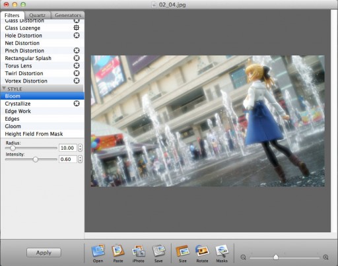Click the Rotate toolbar icon
Screen dimensions: 338x266
[202, 251]
